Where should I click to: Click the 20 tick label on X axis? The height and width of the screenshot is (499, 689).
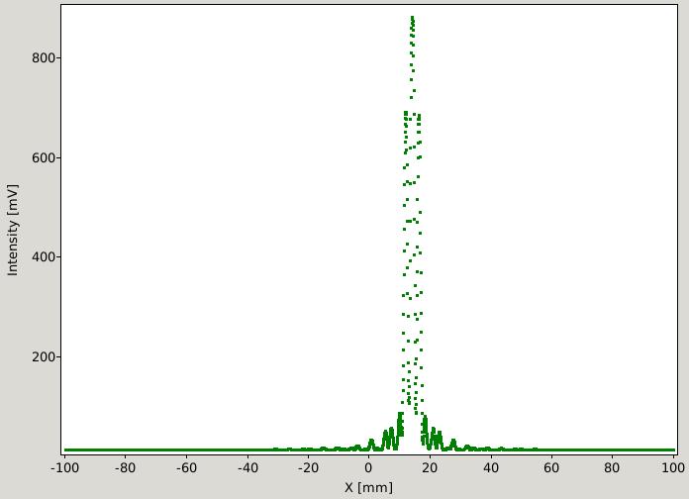click(430, 467)
